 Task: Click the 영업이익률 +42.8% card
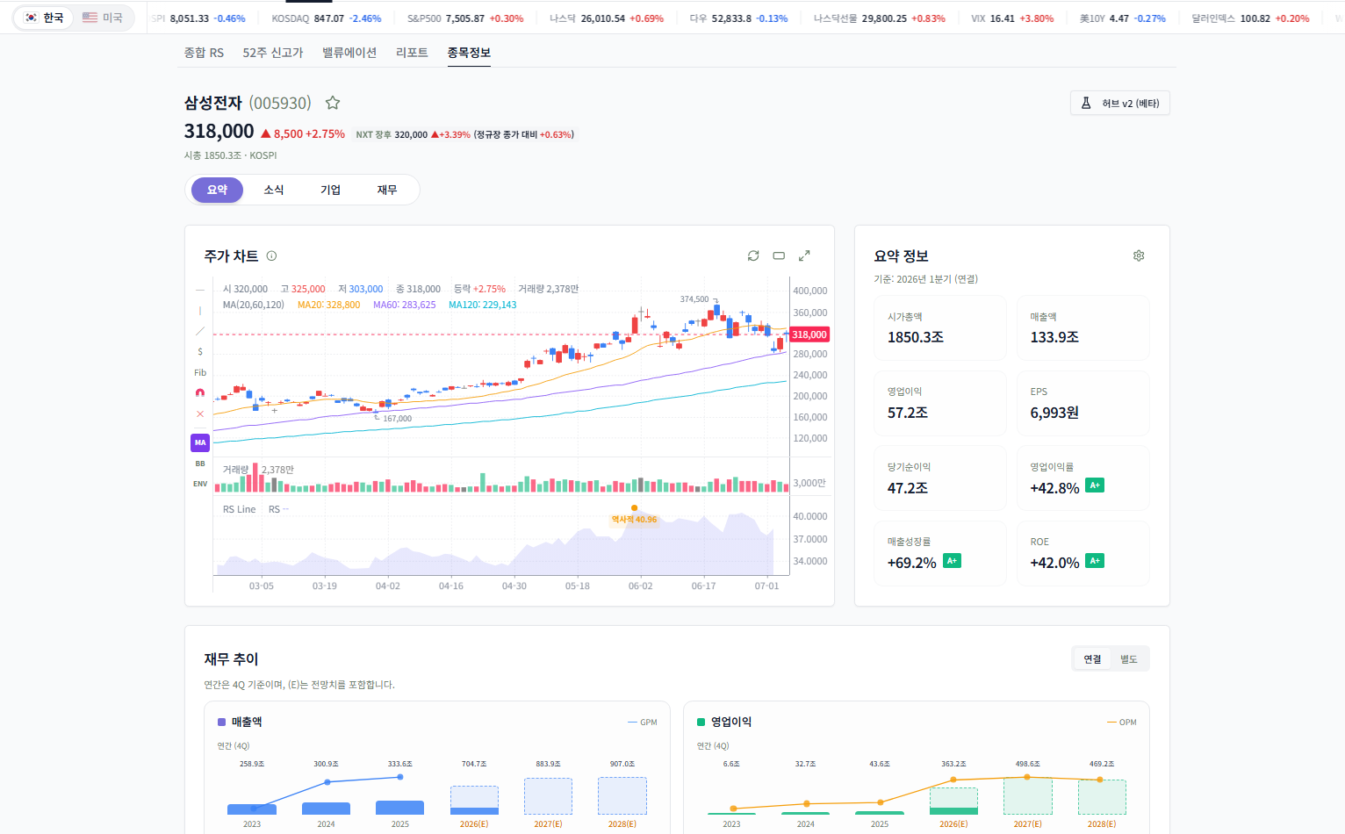tap(1083, 478)
